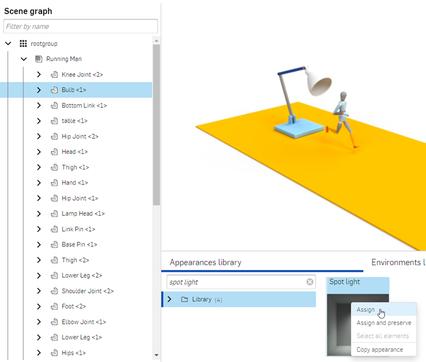Expand the Library folder in Appearances library
Viewport: 426px width, 362px height.
click(x=170, y=299)
